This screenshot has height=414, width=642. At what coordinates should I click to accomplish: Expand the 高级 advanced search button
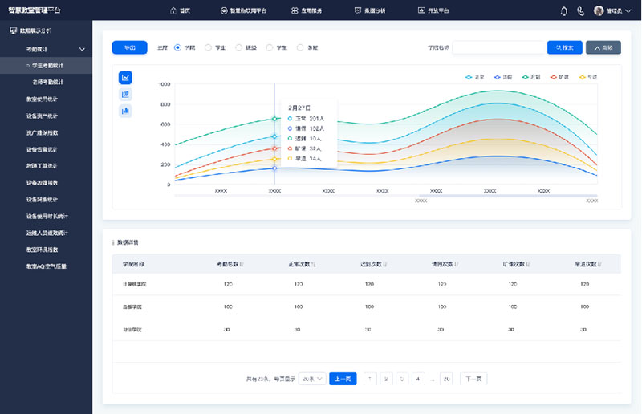click(x=603, y=47)
